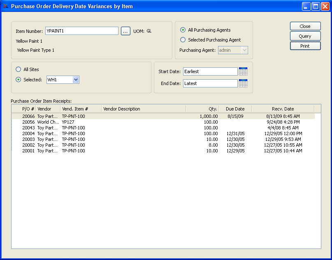
Task: Select All Purchasing Agents radio option
Action: coord(183,30)
